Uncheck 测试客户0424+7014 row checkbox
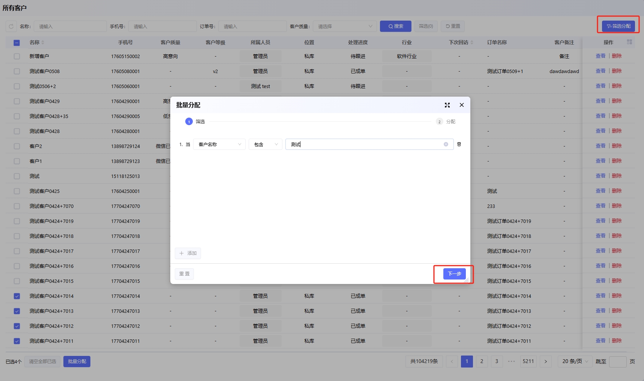Screen dimensions: 644x381 (x=17, y=296)
